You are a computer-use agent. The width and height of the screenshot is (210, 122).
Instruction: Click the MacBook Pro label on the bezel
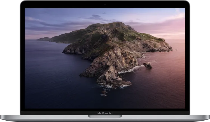coord(105,113)
